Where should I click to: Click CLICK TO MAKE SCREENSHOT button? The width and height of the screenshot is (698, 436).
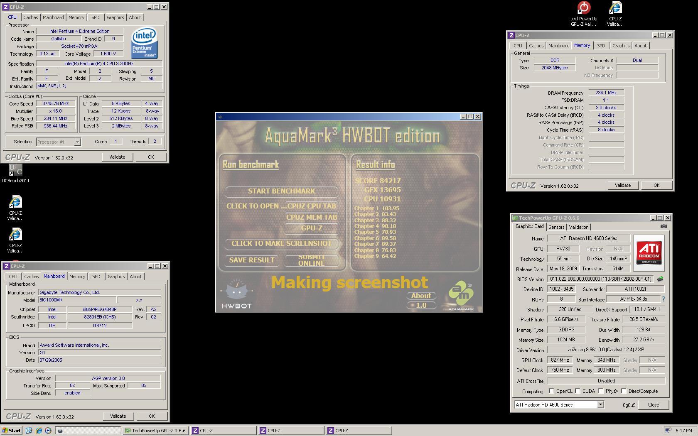point(281,244)
